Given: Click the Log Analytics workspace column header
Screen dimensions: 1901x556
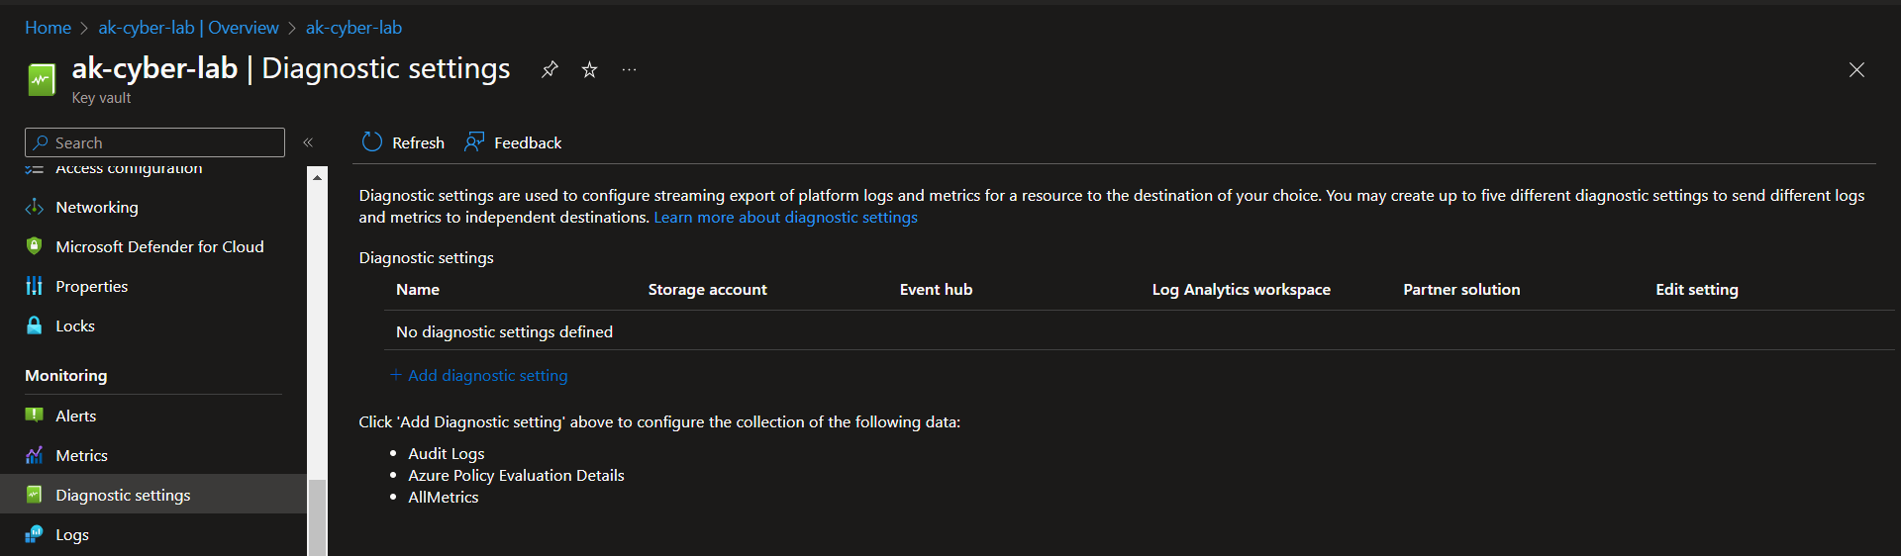Looking at the screenshot, I should 1242,289.
